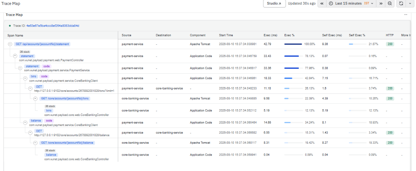This screenshot has height=171, width=416.
Task: Collapse the GET txns?limit=1 URL span
Action: pos(30,88)
